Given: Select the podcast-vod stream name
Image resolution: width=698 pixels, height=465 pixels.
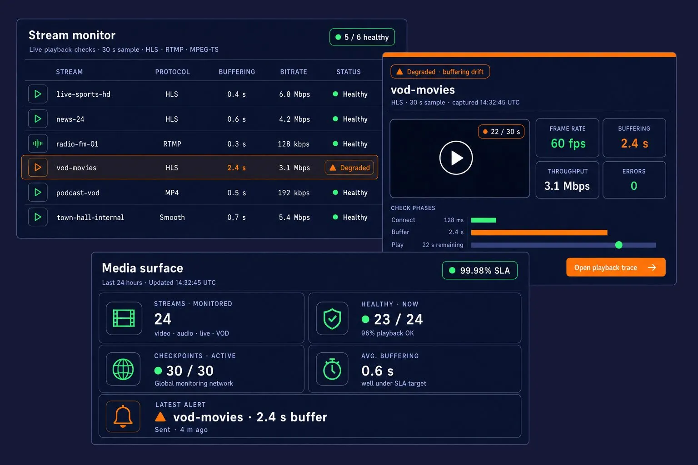Looking at the screenshot, I should click(78, 193).
